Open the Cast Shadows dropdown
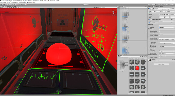 pos(166,30)
